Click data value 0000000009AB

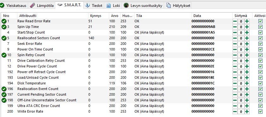(203, 27)
